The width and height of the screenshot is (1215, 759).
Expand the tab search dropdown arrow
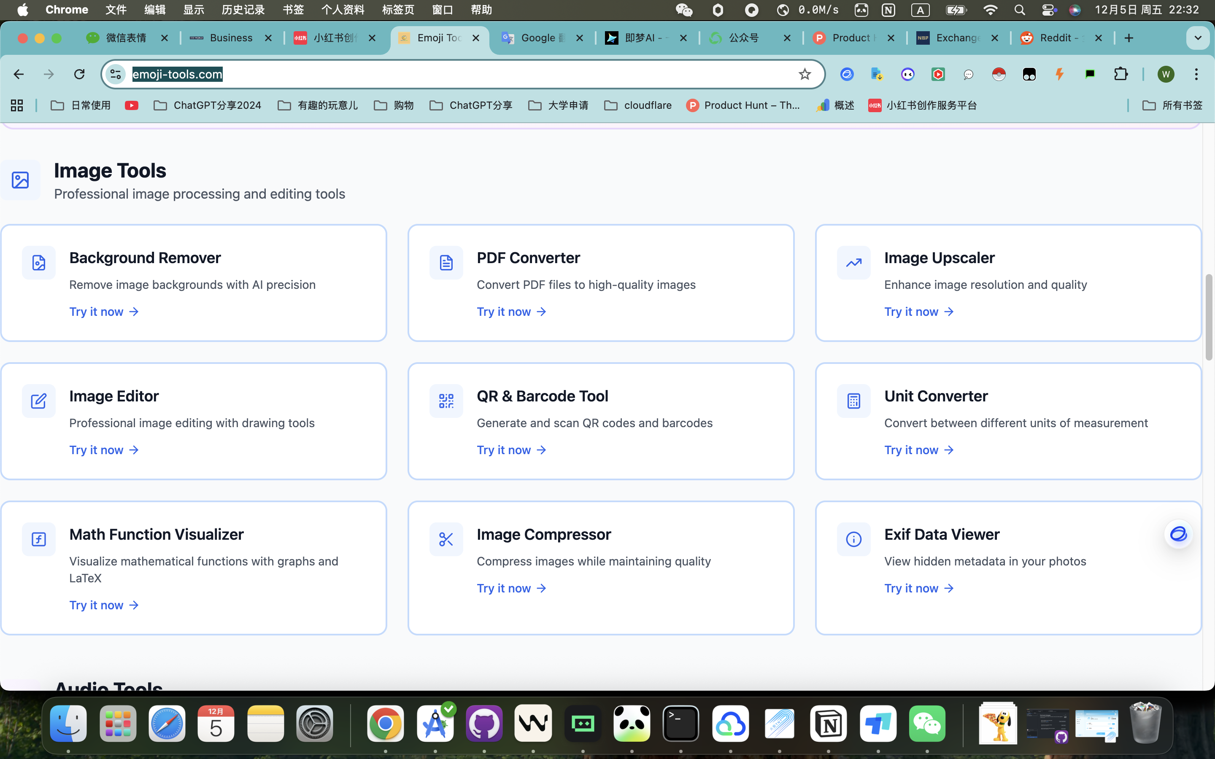1197,38
